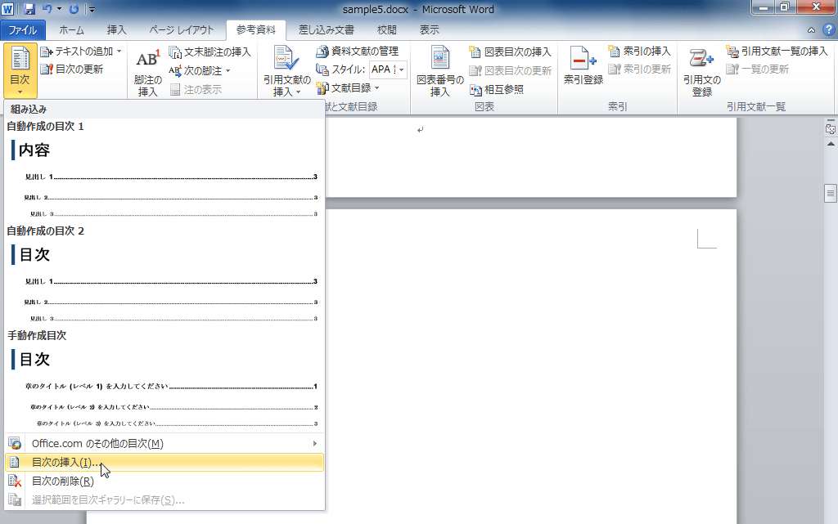The image size is (838, 524).
Task: Choose 目次の削除(R) from the menu
Action: point(164,481)
